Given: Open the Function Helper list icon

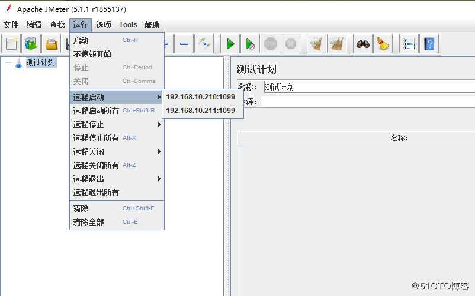Looking at the screenshot, I should pos(409,44).
